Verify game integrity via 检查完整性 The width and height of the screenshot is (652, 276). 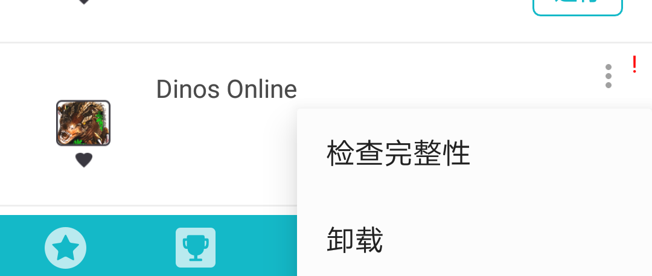click(398, 153)
